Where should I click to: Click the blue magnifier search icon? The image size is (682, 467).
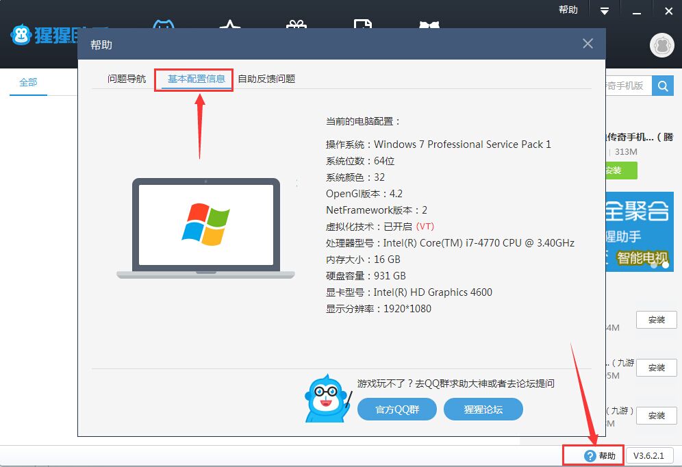[662, 86]
